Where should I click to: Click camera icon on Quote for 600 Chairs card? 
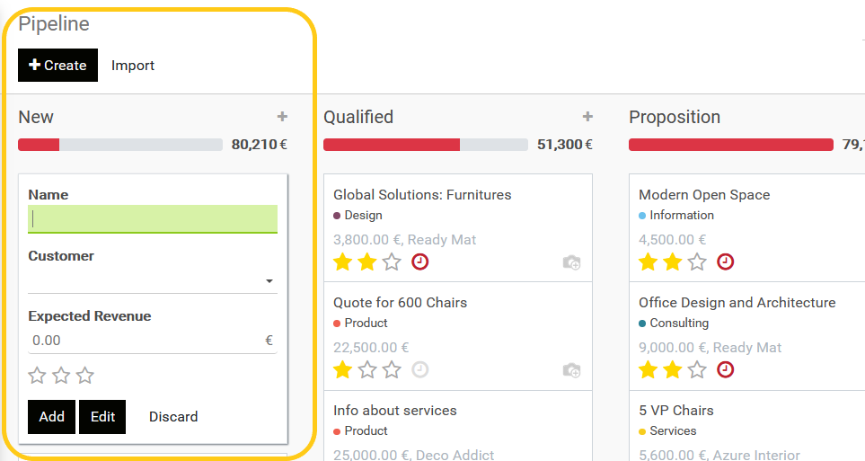571,370
